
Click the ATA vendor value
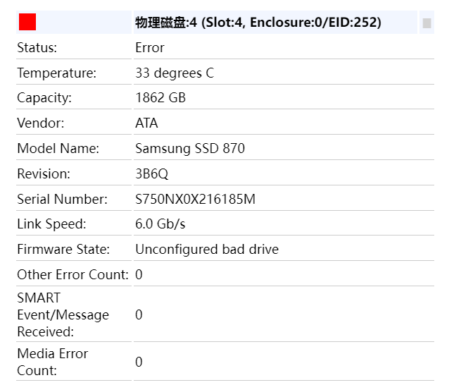(x=146, y=123)
